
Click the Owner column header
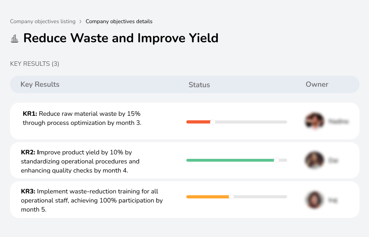[x=317, y=84]
